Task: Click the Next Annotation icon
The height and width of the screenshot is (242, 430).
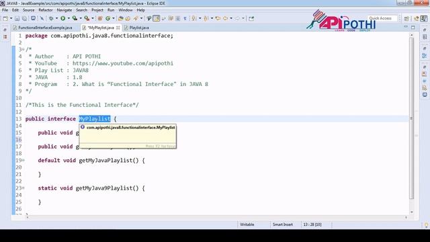Action: pos(194,18)
